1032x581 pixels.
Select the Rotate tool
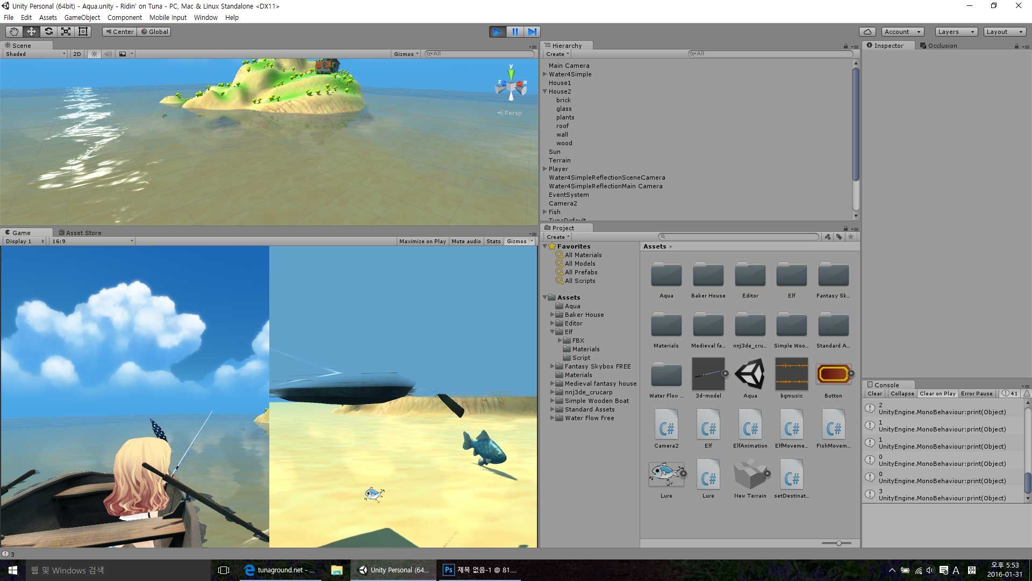pos(48,32)
